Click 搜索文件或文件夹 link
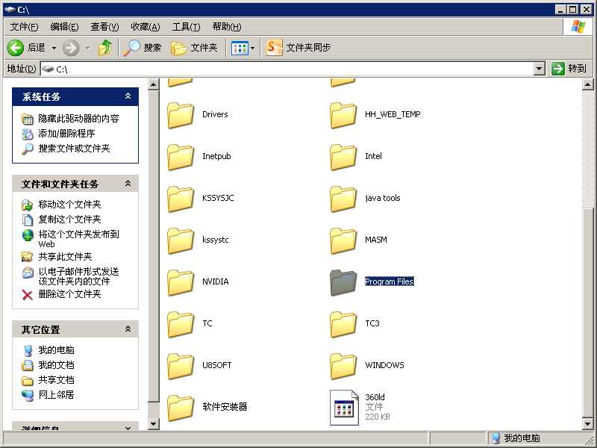The image size is (597, 448). pyautogui.click(x=74, y=148)
